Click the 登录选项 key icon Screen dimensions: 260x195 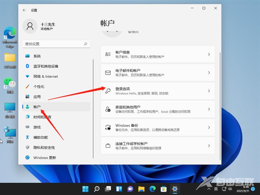pos(108,91)
